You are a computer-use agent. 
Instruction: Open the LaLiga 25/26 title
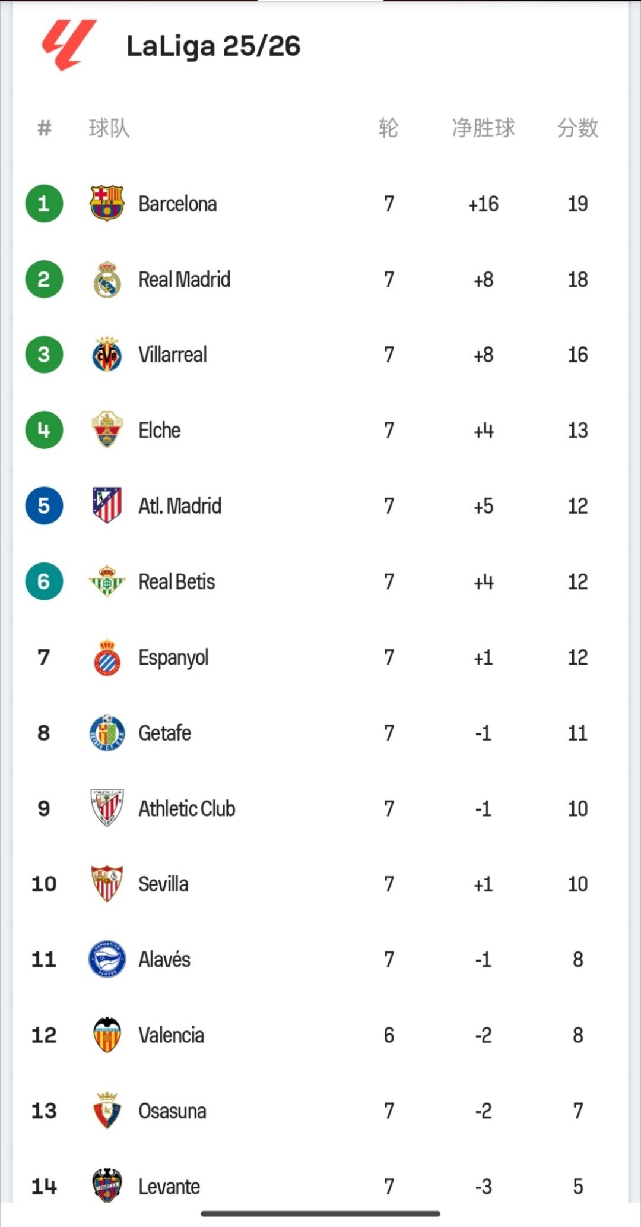pyautogui.click(x=214, y=46)
